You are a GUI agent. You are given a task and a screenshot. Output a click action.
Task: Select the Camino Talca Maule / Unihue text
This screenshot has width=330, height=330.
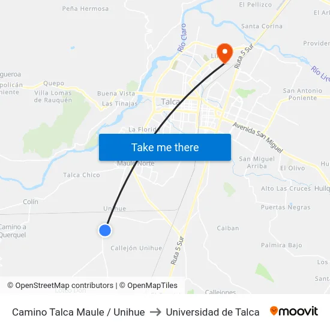79,312
